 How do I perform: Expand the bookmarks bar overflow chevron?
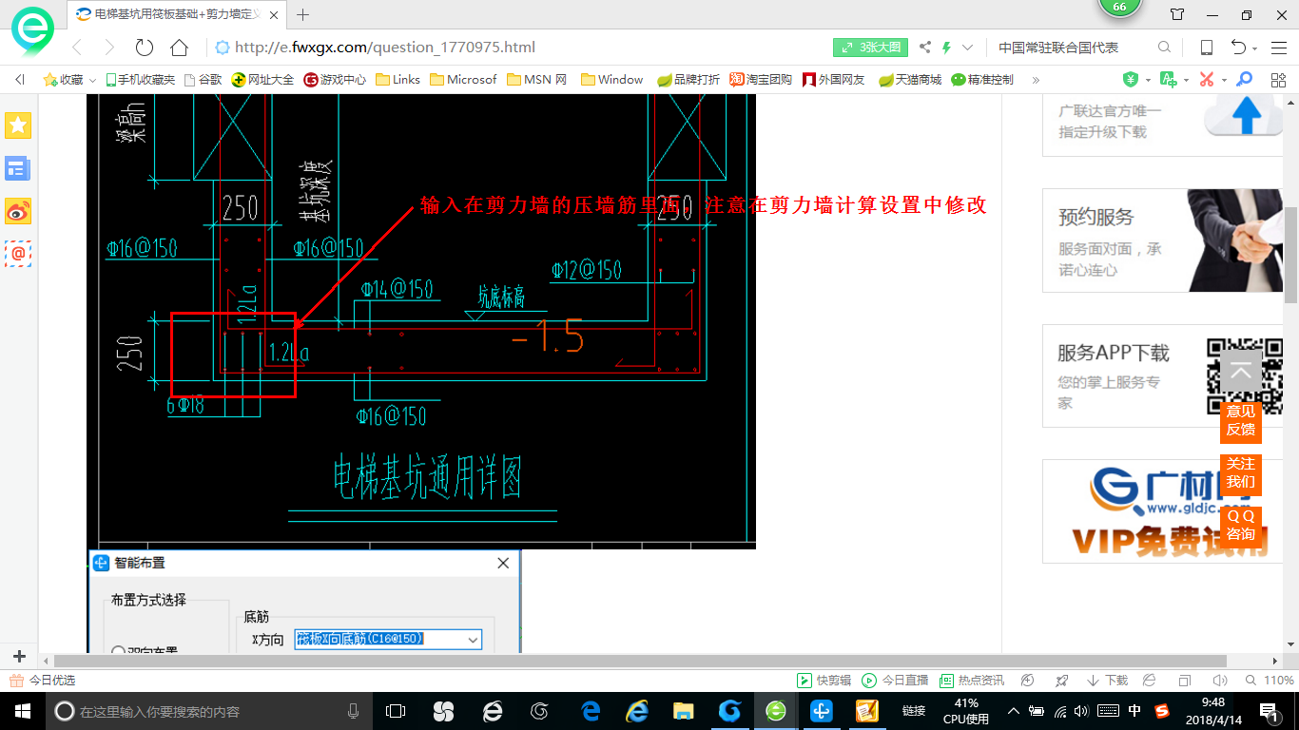tap(1036, 80)
